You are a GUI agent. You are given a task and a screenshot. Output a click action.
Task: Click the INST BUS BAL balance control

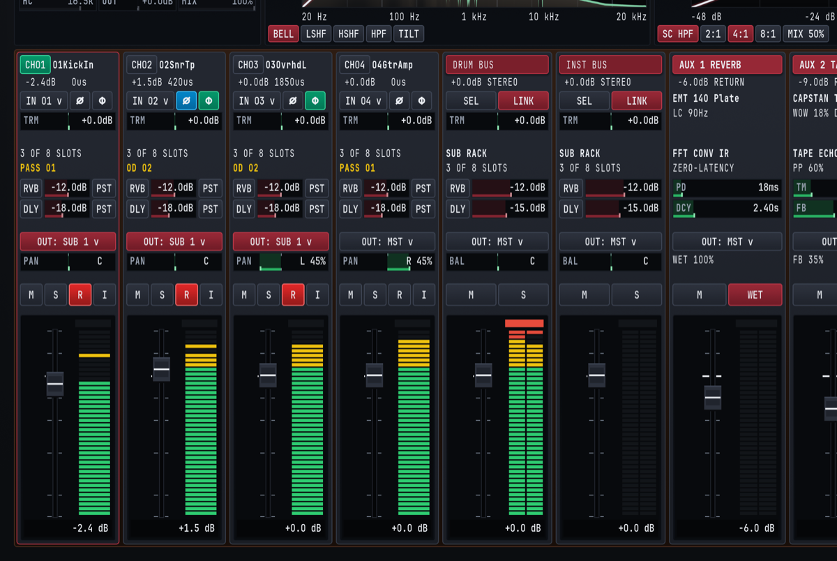pyautogui.click(x=610, y=262)
